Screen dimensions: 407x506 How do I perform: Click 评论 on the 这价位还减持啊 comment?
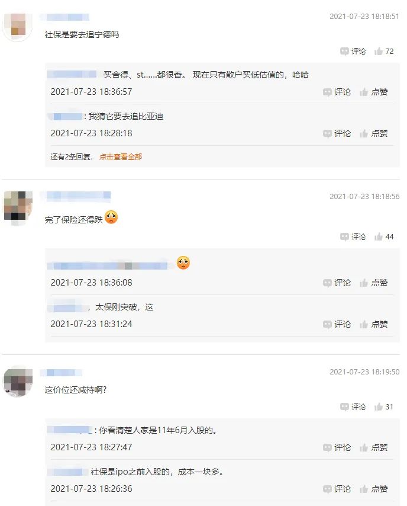(x=353, y=407)
